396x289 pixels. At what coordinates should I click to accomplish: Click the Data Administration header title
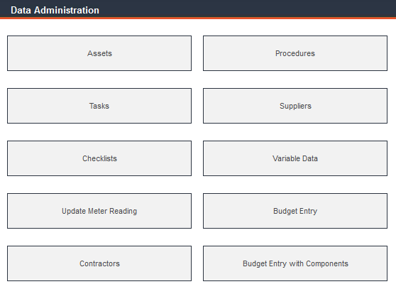(x=55, y=11)
